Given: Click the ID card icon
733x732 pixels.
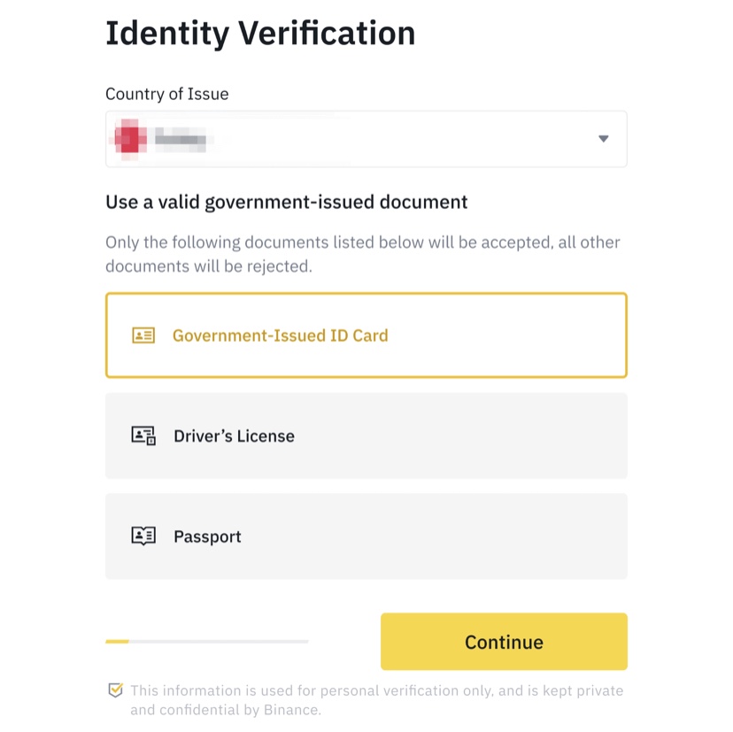Looking at the screenshot, I should (143, 335).
